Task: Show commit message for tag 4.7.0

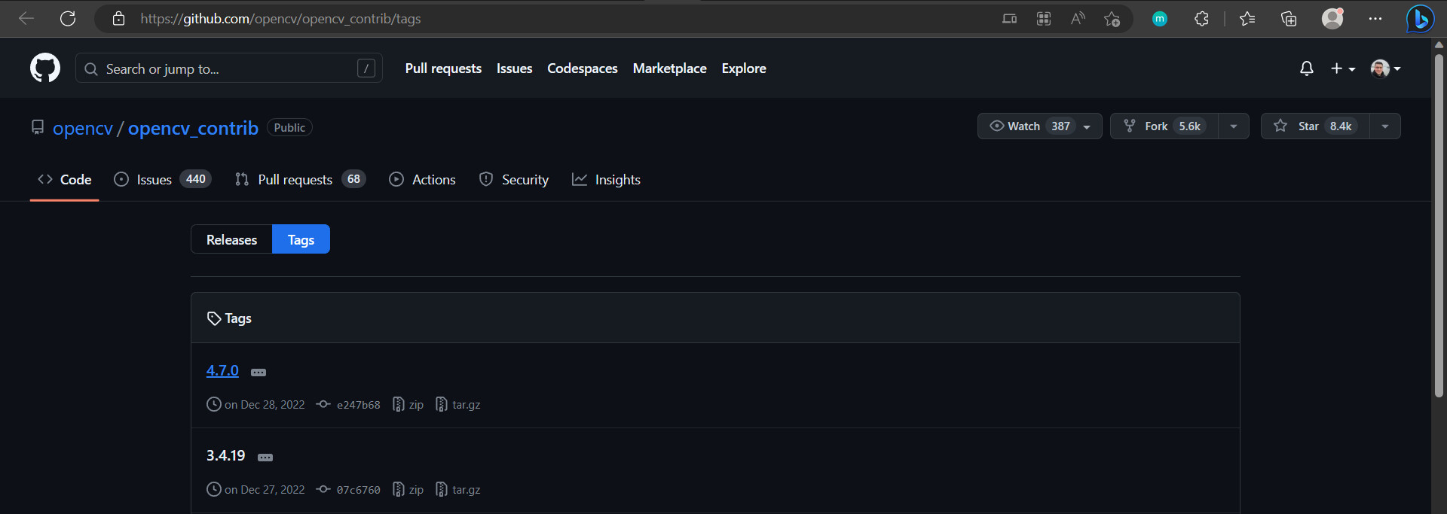Action: pyautogui.click(x=259, y=373)
